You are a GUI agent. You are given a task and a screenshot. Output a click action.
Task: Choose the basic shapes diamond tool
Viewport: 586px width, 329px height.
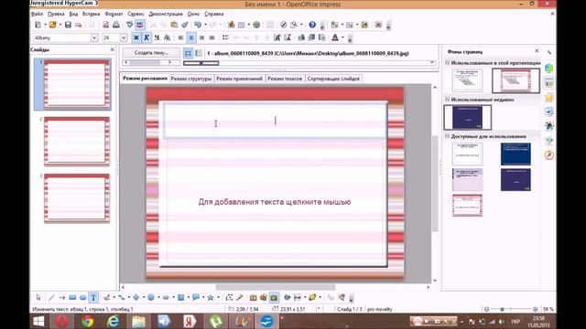pyautogui.click(x=136, y=297)
